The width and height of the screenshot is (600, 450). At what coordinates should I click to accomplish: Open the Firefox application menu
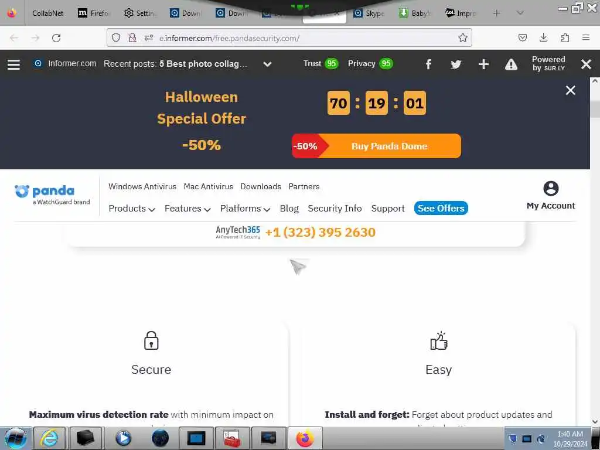point(586,37)
